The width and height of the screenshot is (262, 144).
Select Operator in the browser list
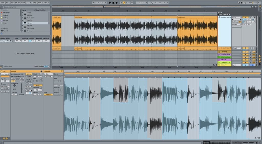pos(30,31)
